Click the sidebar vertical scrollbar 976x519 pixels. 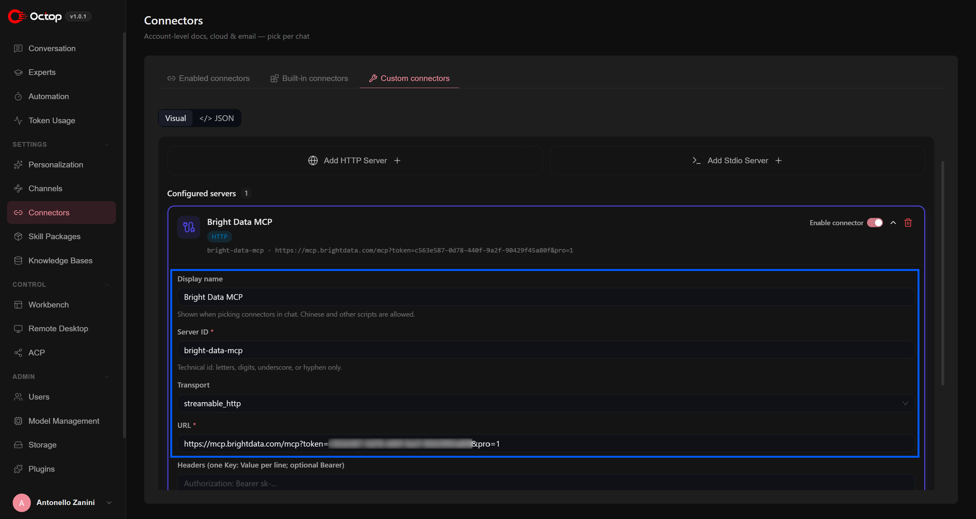(124, 235)
